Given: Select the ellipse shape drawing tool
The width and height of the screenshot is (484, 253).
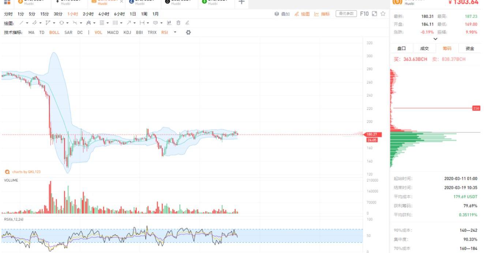Looking at the screenshot, I should [x=61, y=23].
